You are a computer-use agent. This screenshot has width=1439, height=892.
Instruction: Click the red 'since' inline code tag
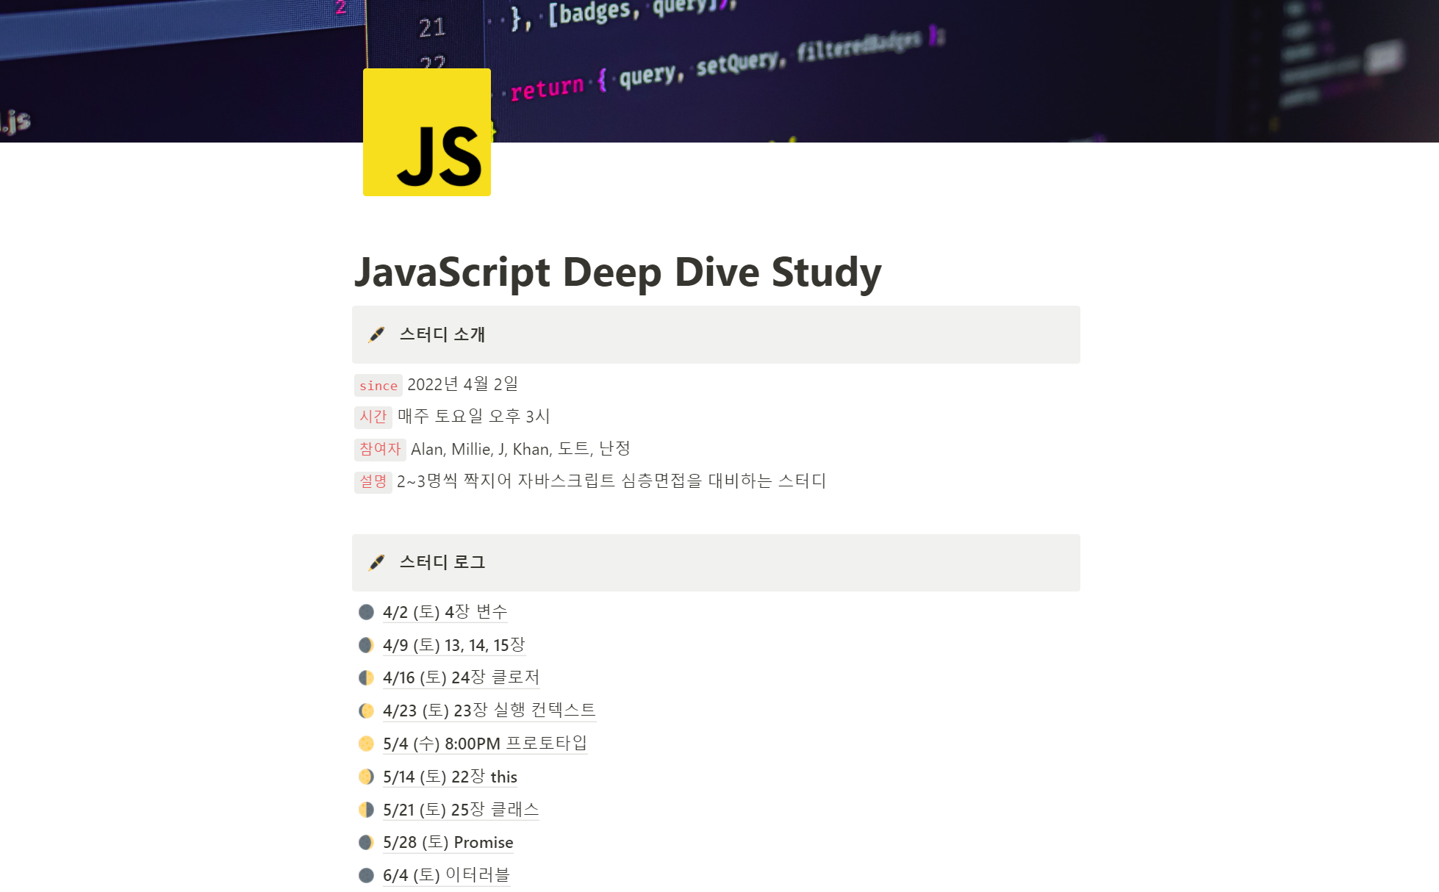click(x=378, y=386)
